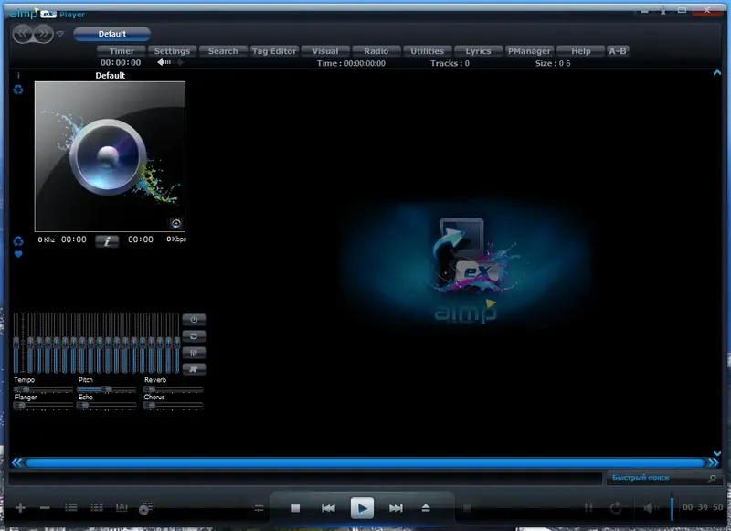The height and width of the screenshot is (531, 731).
Task: Click the lower recycle icon in left sidebar
Action: (18, 241)
